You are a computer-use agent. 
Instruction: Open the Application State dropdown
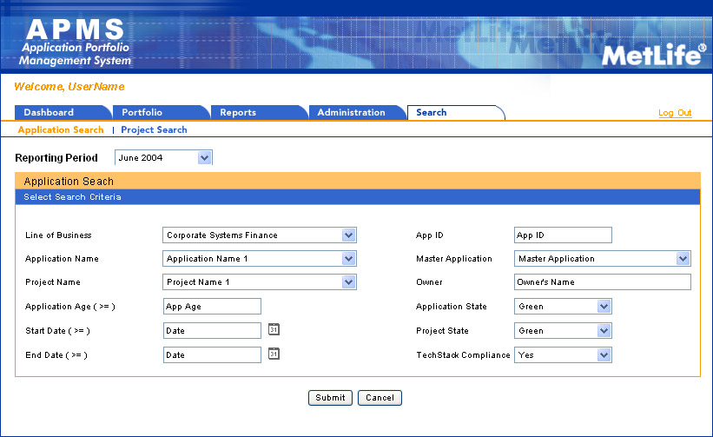pos(563,307)
